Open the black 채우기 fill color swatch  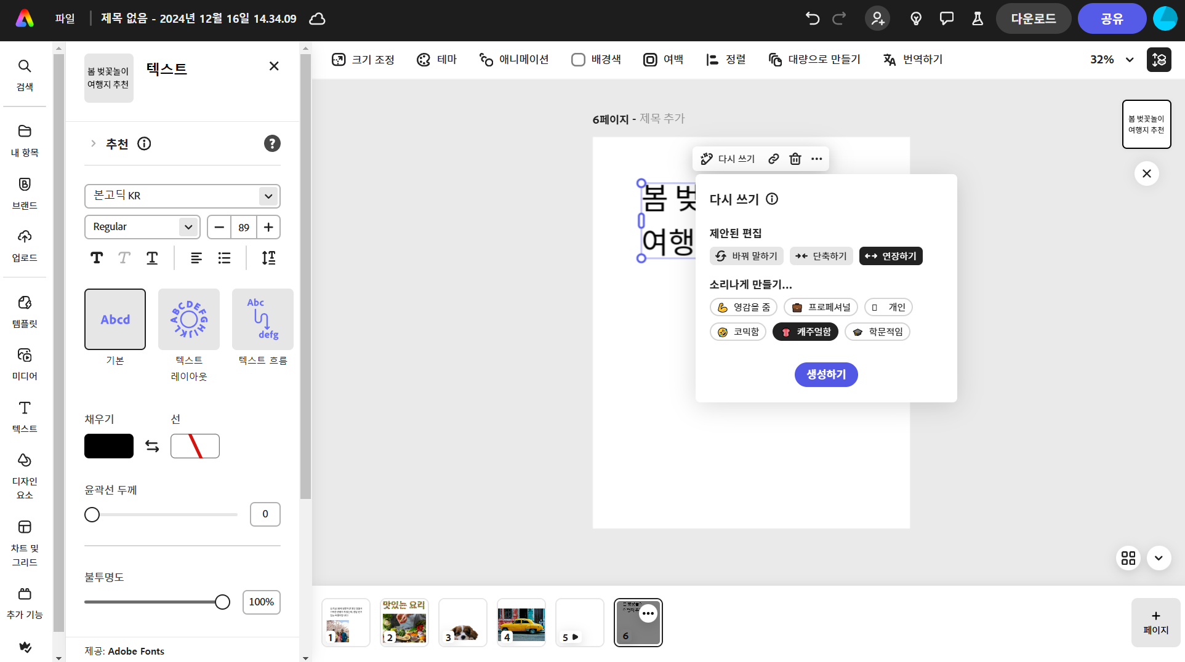[109, 446]
